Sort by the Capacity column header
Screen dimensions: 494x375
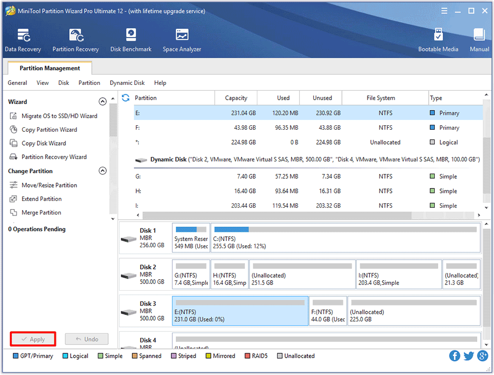tap(236, 98)
